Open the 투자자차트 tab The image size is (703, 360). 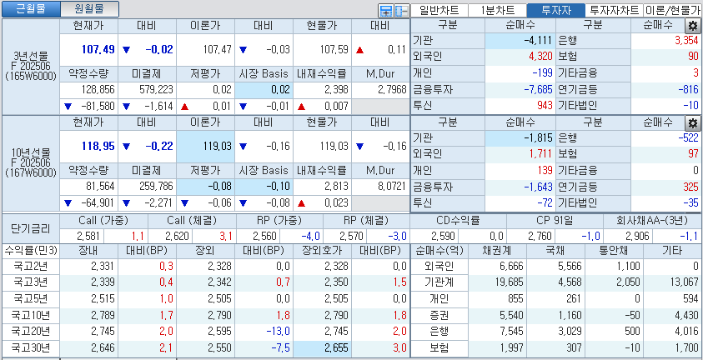[x=614, y=11]
